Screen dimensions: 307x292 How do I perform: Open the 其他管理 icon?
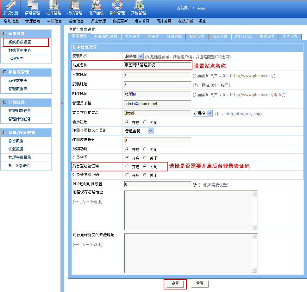point(138,5)
